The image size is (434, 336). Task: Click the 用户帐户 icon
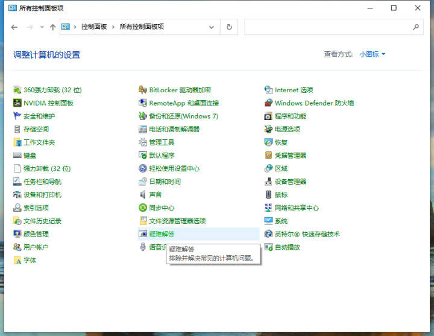(17, 247)
